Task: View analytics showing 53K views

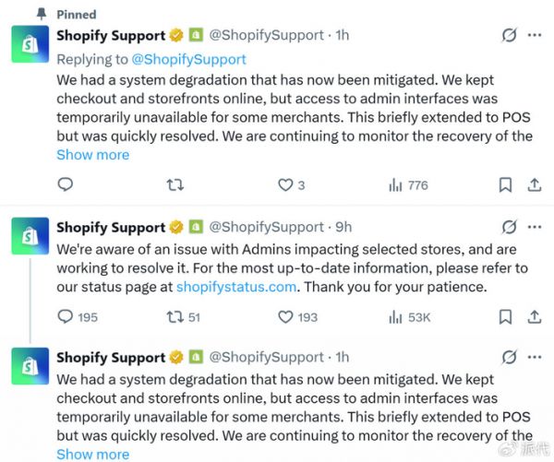Action: 396,316
